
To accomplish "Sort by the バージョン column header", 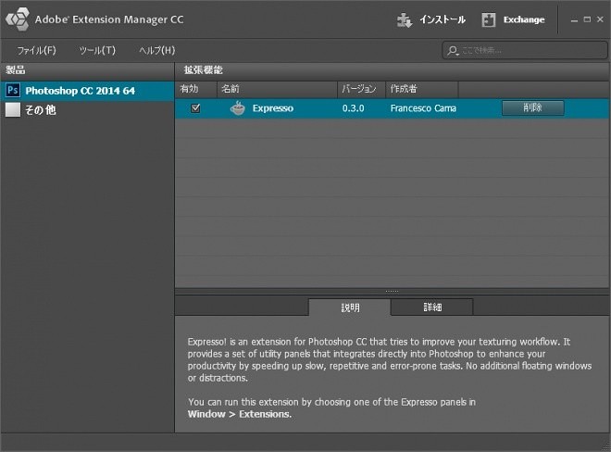I will (x=361, y=89).
